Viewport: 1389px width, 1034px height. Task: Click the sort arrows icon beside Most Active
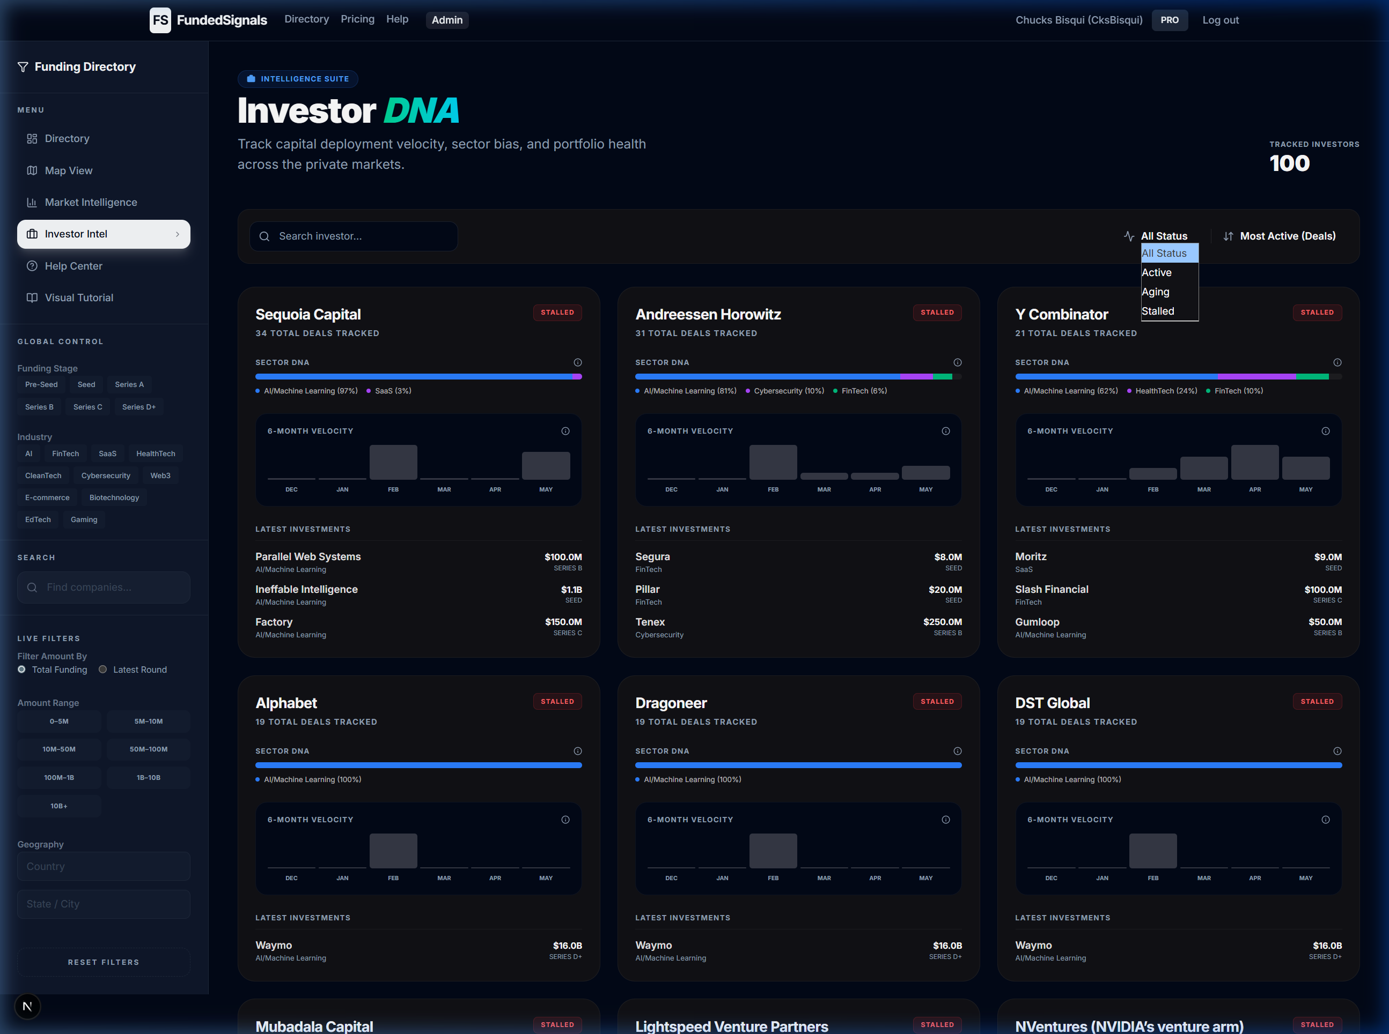pos(1228,236)
